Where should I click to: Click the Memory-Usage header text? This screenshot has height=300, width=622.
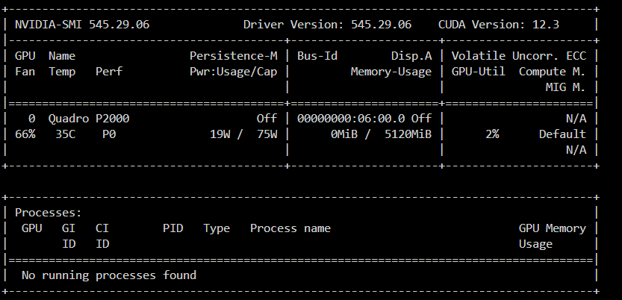pos(391,72)
